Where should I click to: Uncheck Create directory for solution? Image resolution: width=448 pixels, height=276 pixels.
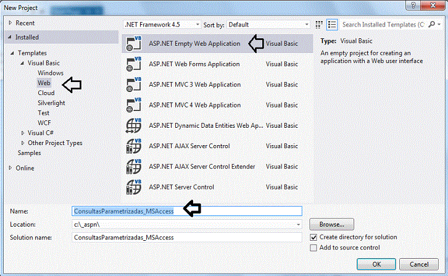pyautogui.click(x=313, y=237)
